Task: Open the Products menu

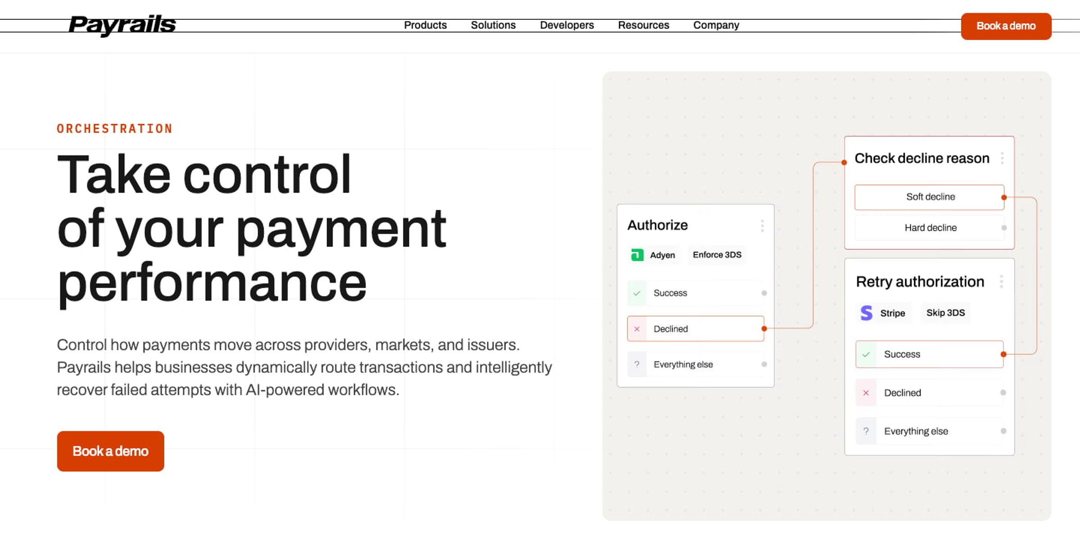Action: (x=425, y=25)
